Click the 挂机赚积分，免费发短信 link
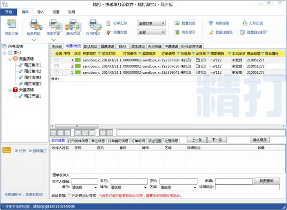Viewport: 287px width, 210px height. 23,194
